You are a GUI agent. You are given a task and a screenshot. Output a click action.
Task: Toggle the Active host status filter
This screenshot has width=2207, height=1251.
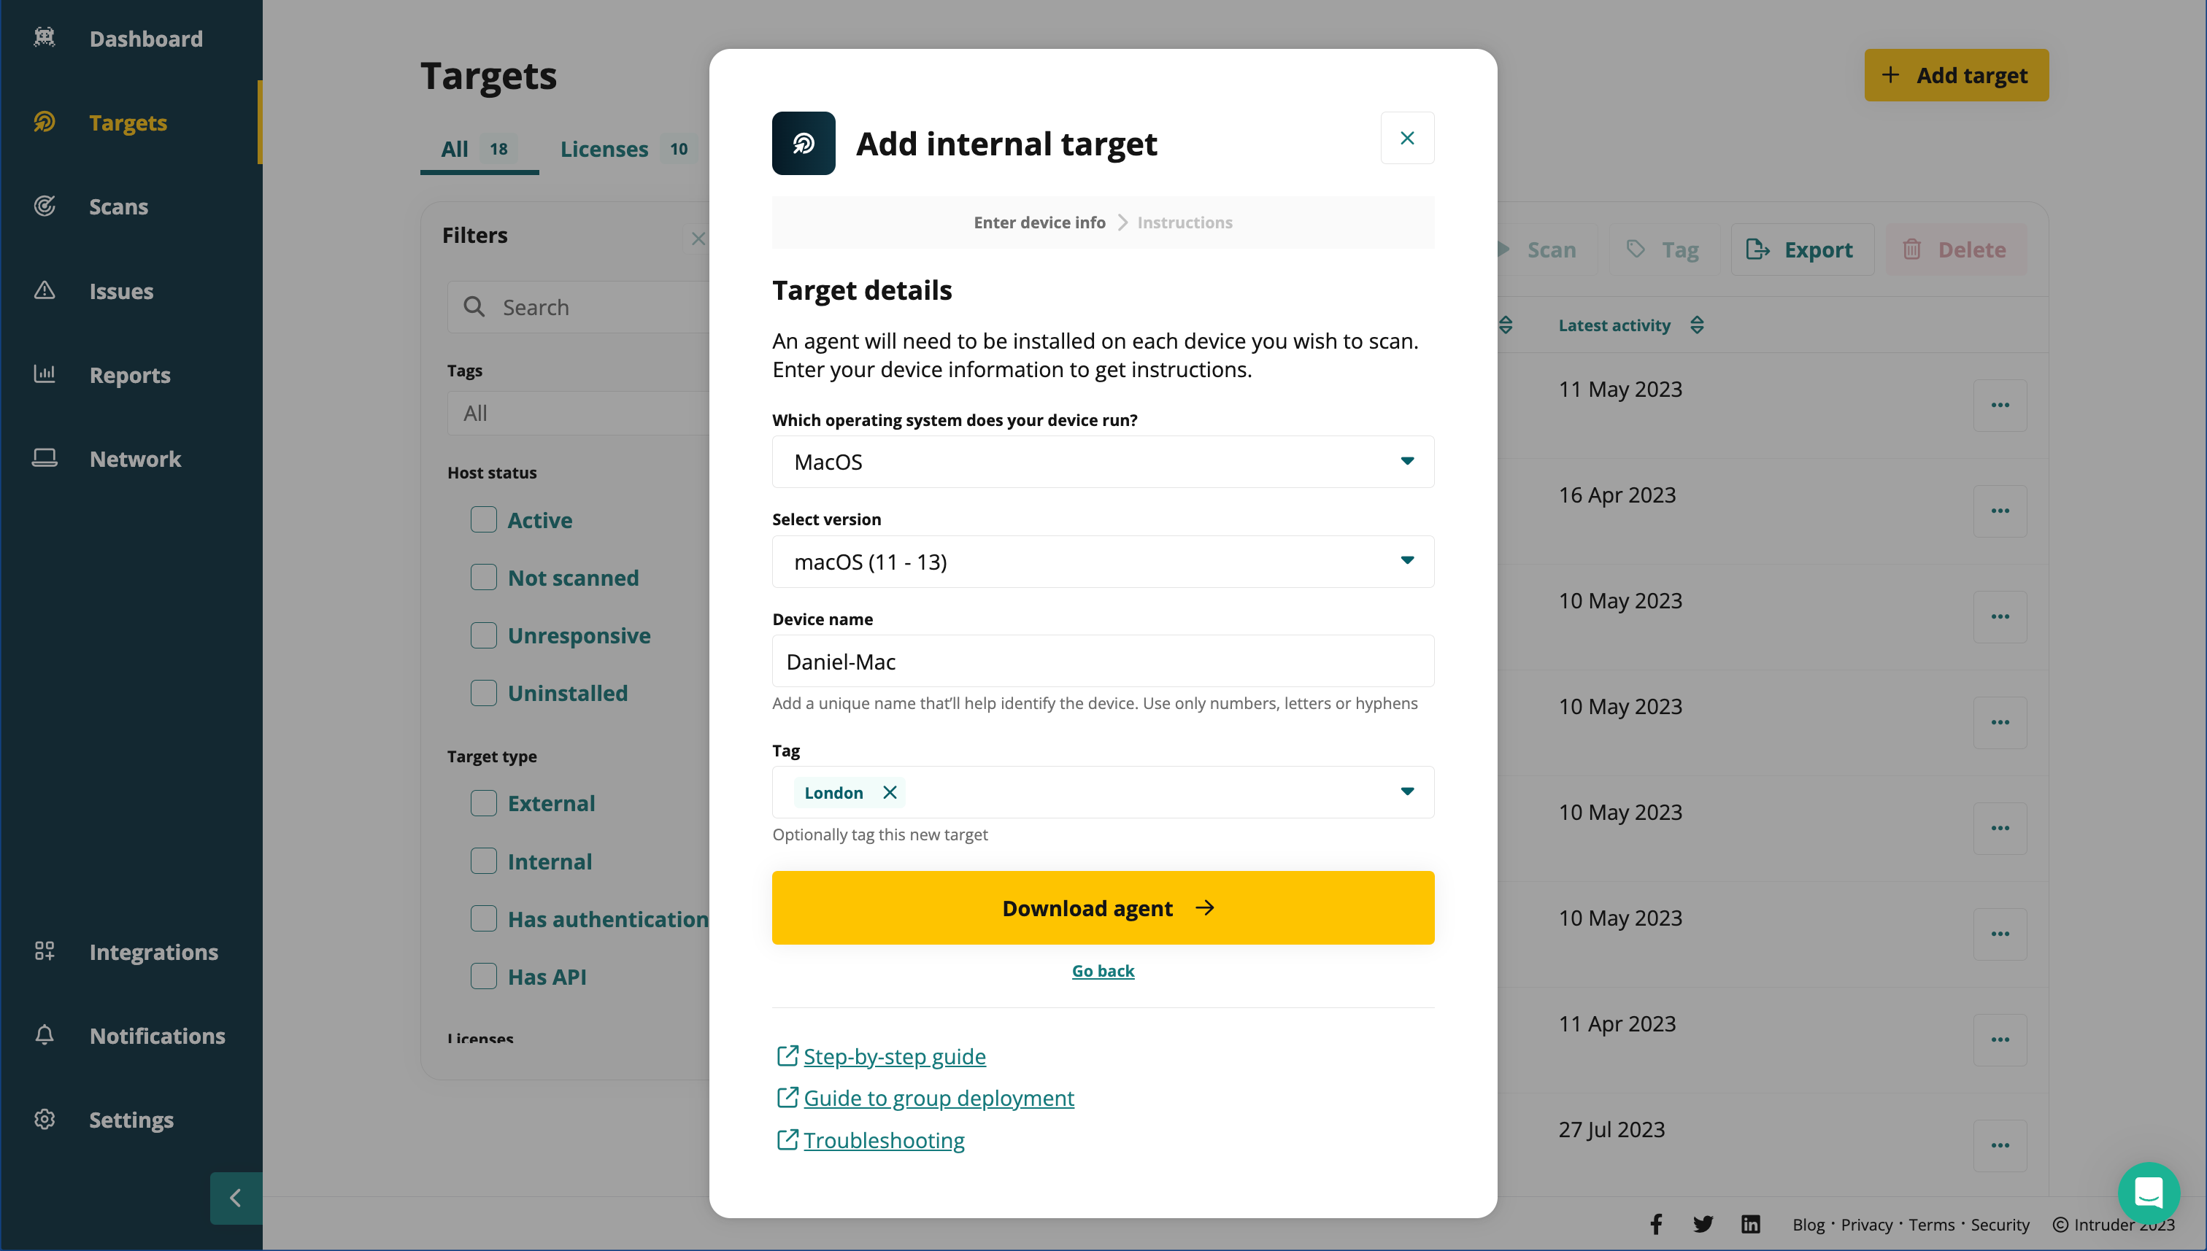pyautogui.click(x=484, y=519)
